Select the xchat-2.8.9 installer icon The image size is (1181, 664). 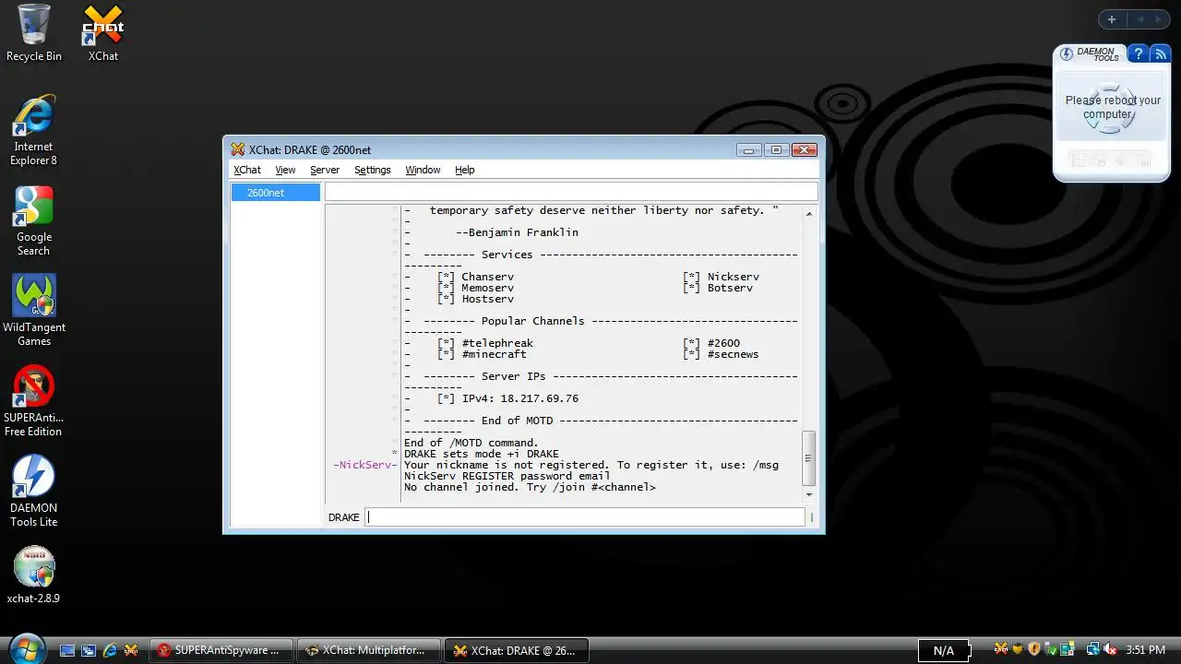[x=34, y=575]
